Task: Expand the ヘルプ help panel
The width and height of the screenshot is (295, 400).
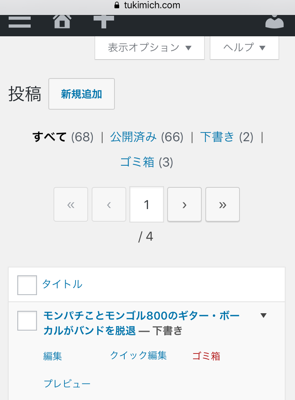Action: (x=244, y=48)
